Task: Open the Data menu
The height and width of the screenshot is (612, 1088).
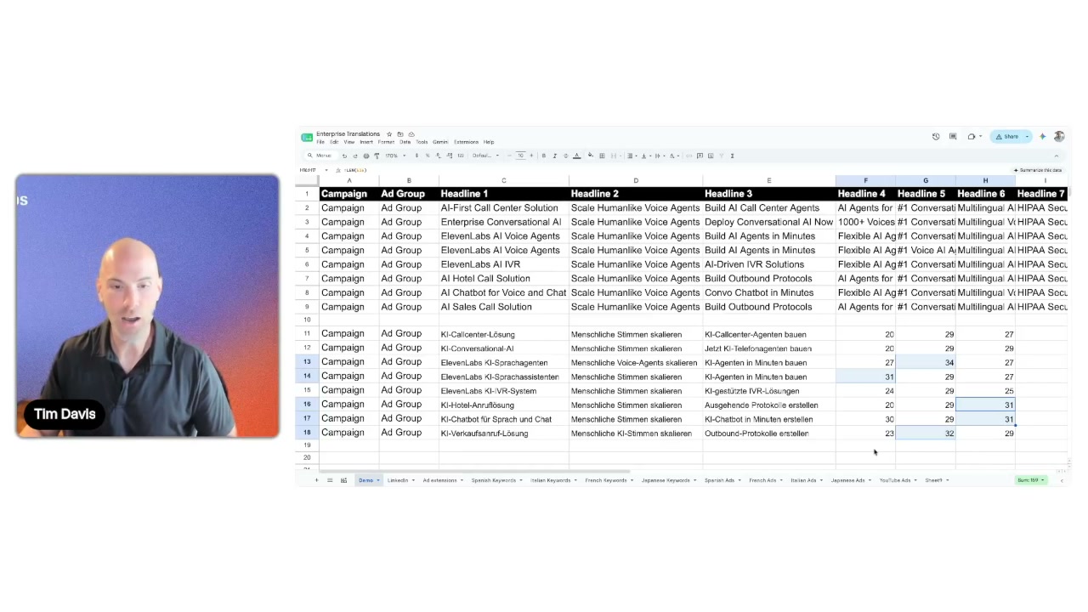Action: pos(405,142)
